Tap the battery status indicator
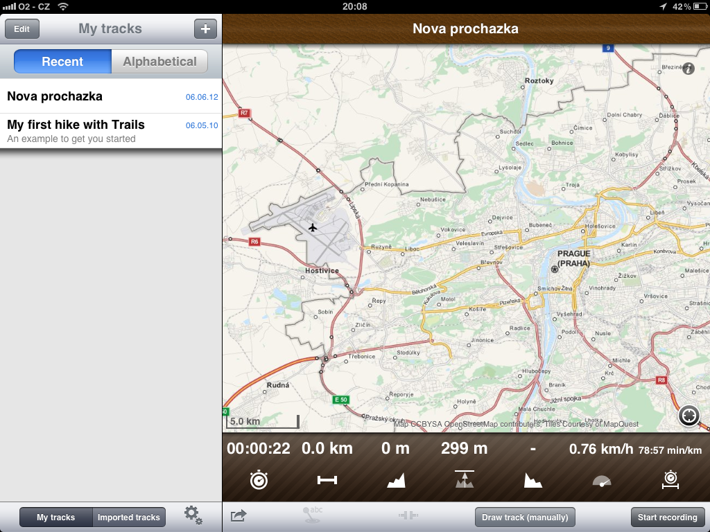The width and height of the screenshot is (710, 532). (x=700, y=6)
